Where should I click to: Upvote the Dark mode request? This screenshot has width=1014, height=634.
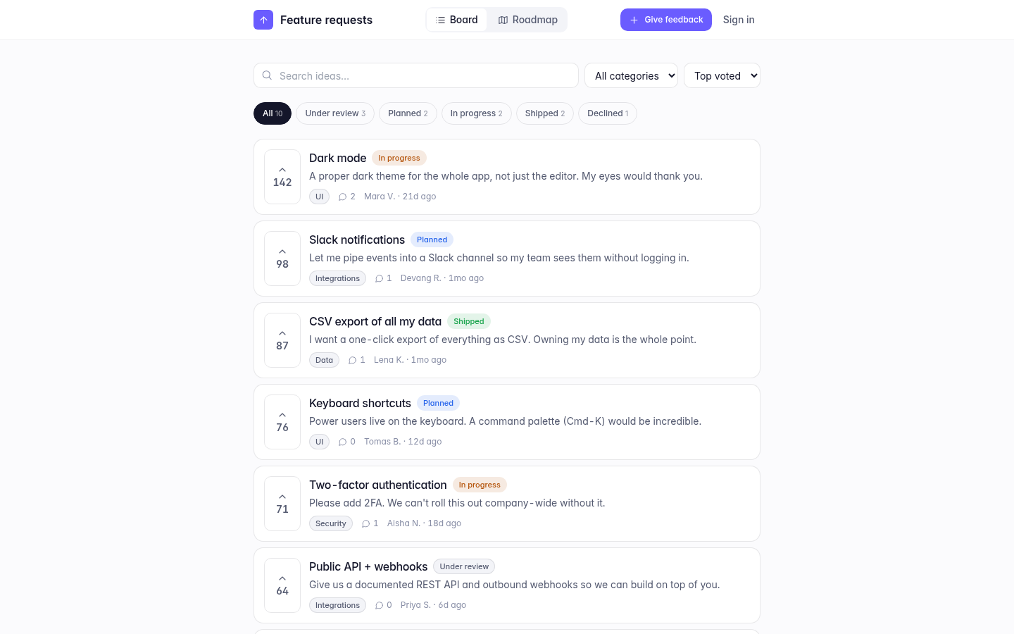282,177
